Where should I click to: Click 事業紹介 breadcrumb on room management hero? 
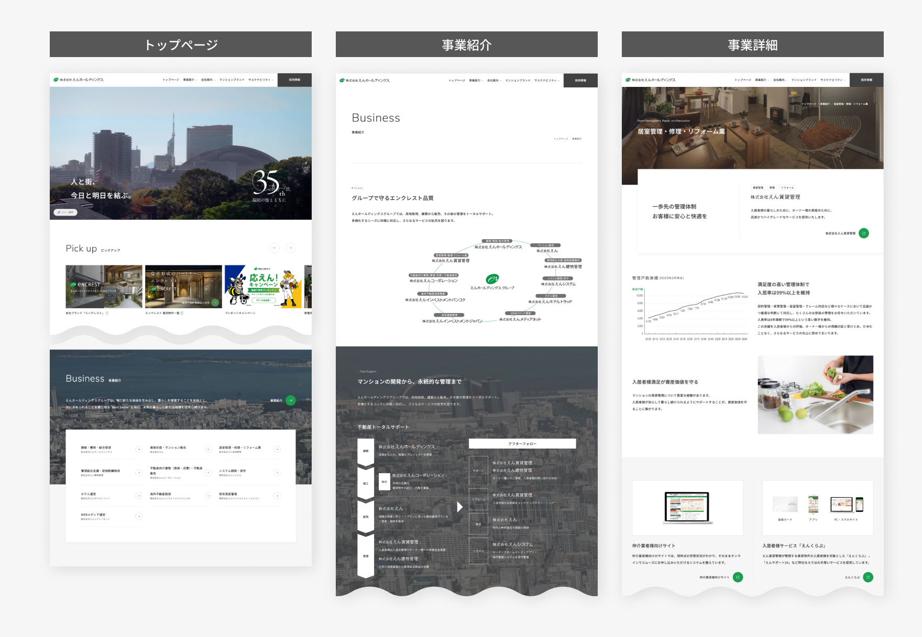point(825,104)
